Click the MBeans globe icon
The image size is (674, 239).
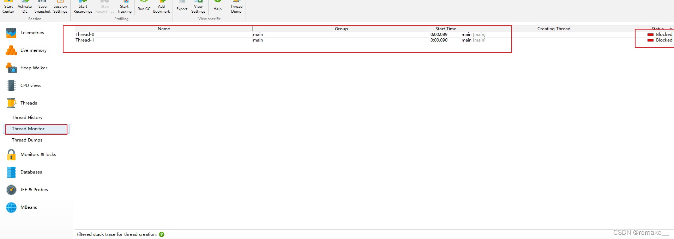pyautogui.click(x=11, y=207)
